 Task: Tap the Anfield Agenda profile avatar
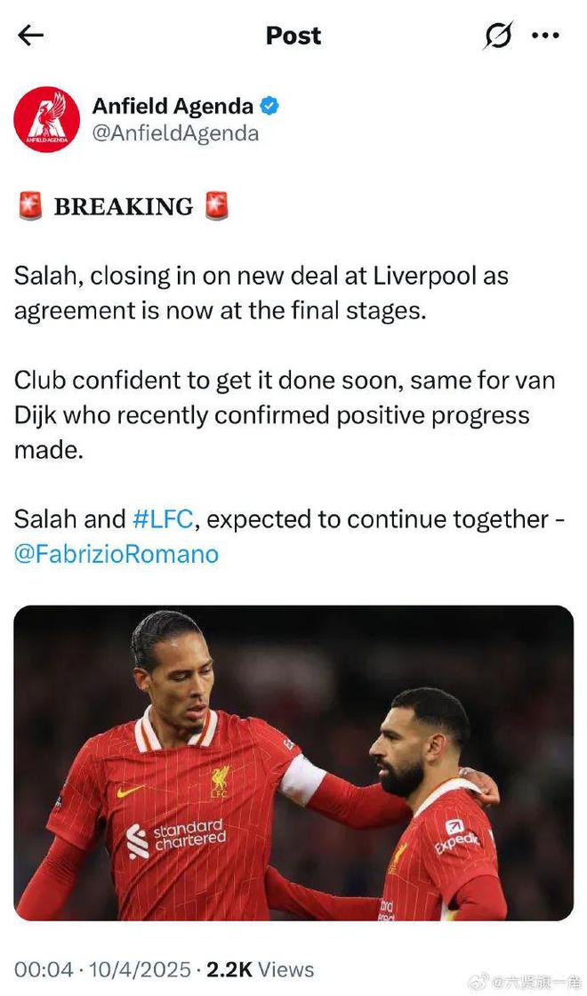tap(47, 120)
